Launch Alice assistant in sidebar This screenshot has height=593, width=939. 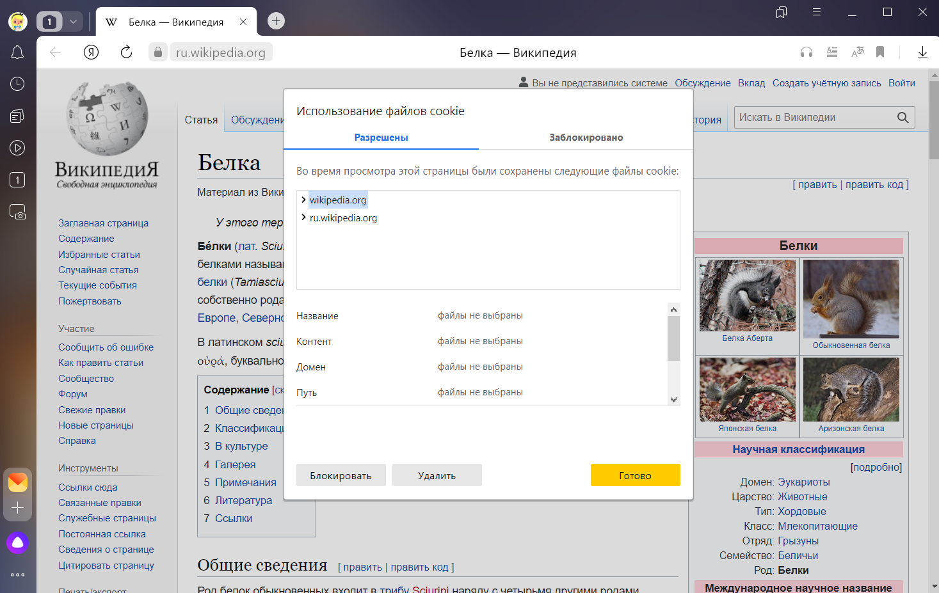pos(18,542)
